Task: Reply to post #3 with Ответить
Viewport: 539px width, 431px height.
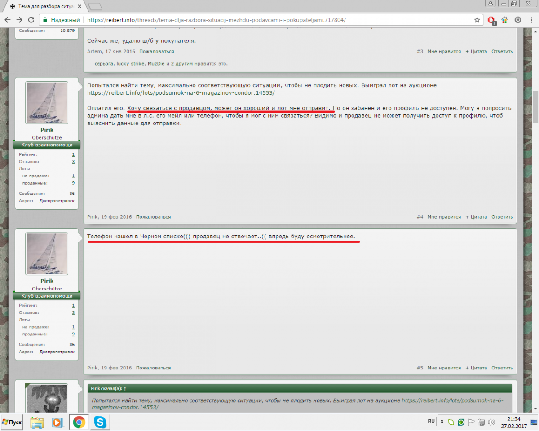Action: (x=502, y=52)
